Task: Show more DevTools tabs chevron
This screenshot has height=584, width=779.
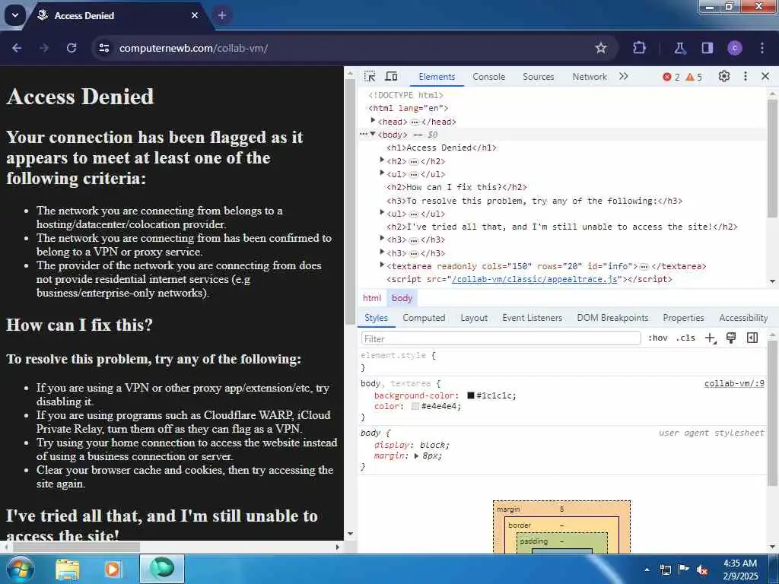Action: pyautogui.click(x=624, y=76)
